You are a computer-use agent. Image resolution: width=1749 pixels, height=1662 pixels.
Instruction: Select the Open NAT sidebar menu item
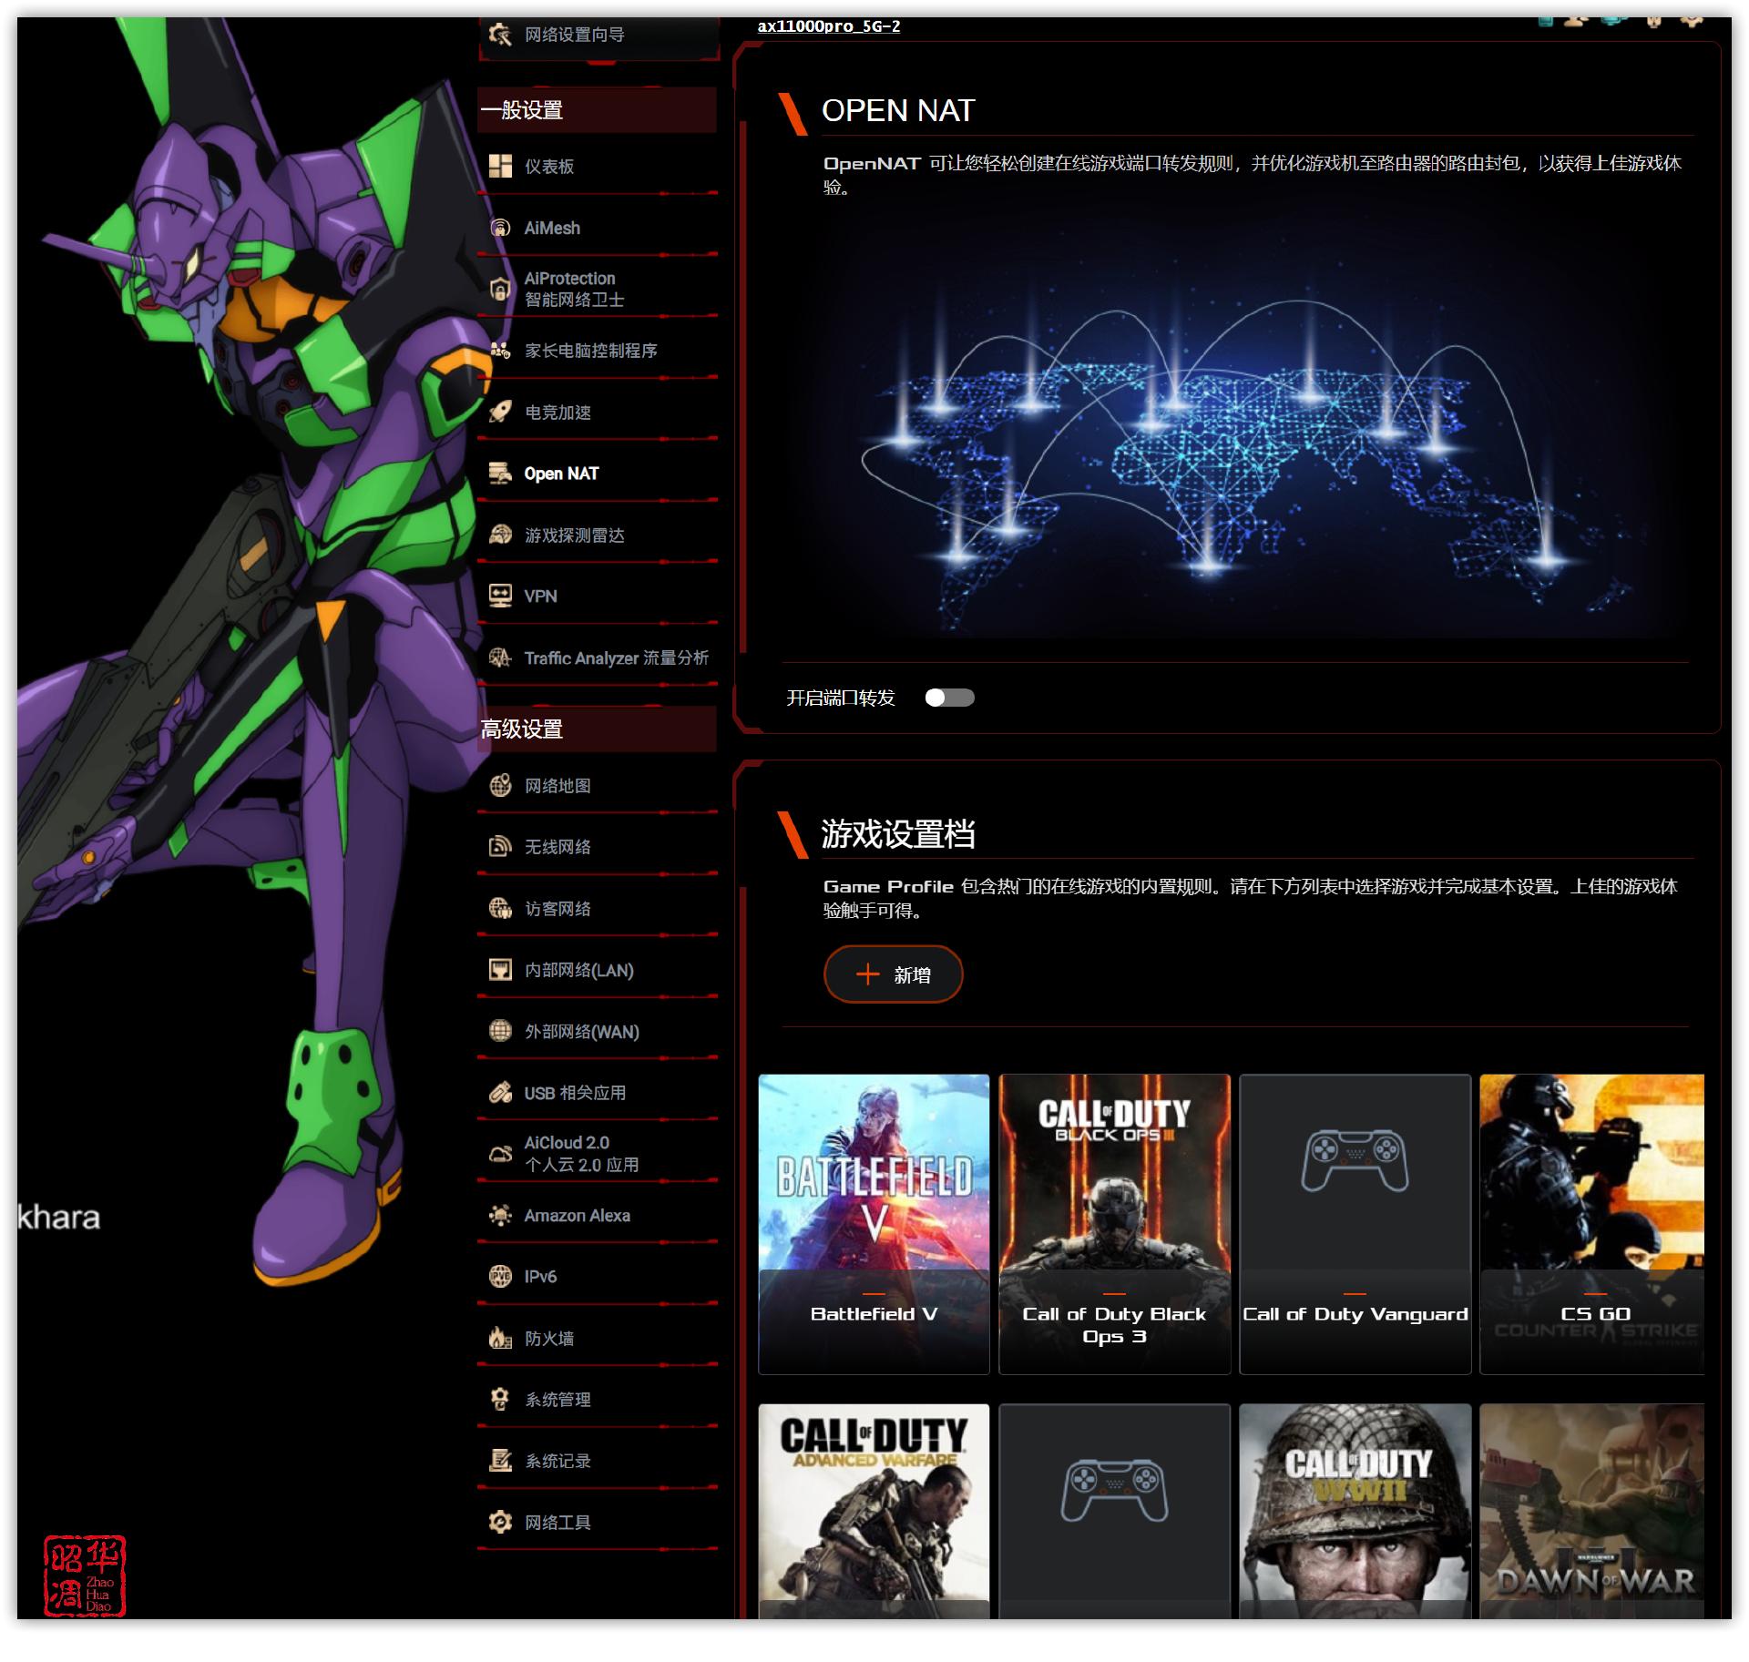[559, 473]
